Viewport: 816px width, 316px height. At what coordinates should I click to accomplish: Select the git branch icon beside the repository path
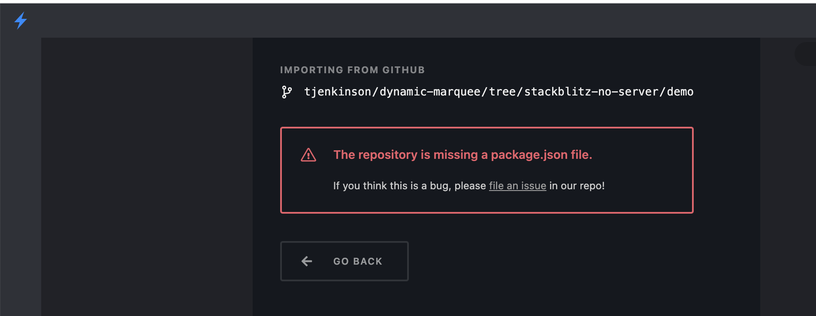pyautogui.click(x=287, y=92)
